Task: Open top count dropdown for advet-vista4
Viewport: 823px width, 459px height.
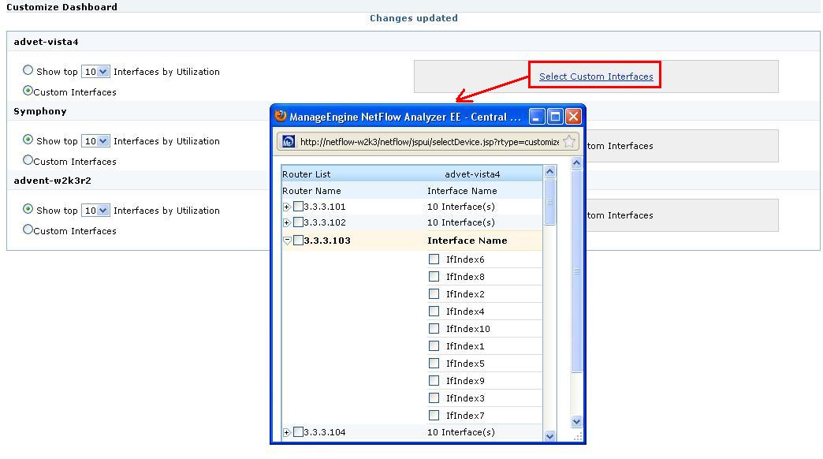Action: coord(95,72)
